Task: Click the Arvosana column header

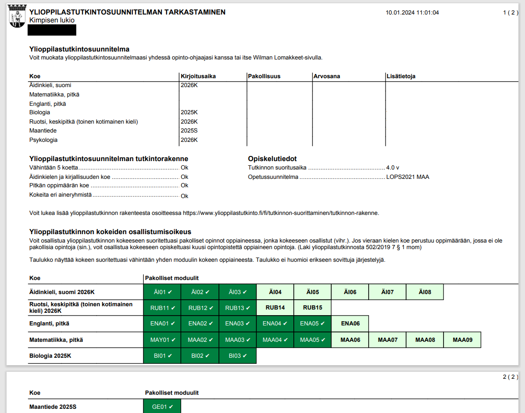Action: tap(327, 76)
